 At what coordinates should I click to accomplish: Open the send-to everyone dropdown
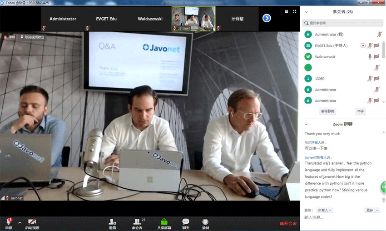[x=325, y=210]
